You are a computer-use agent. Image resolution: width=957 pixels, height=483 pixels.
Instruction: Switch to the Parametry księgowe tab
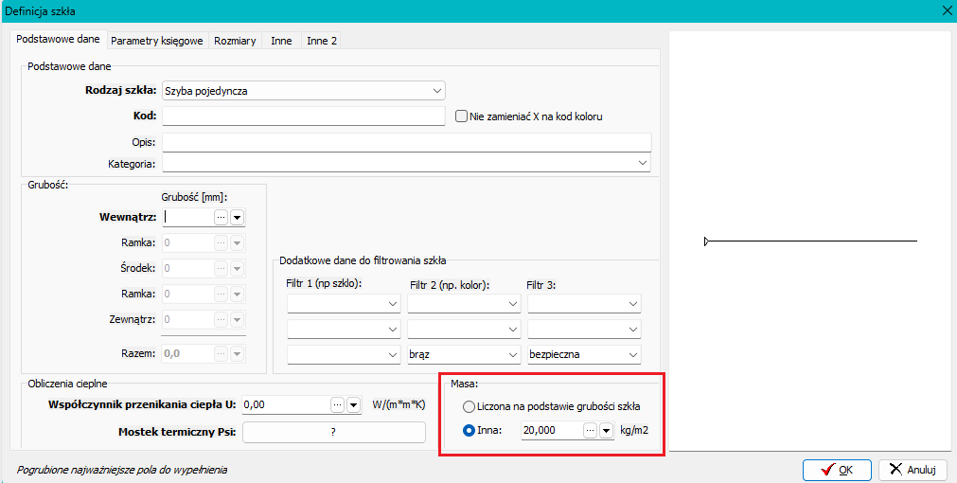(x=156, y=41)
